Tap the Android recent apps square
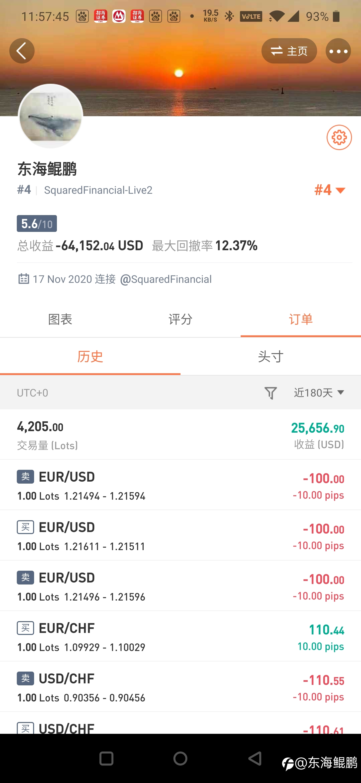This screenshot has height=783, width=361. [x=106, y=758]
